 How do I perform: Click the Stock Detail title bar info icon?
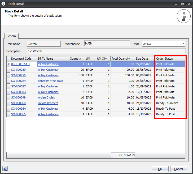(3, 4)
